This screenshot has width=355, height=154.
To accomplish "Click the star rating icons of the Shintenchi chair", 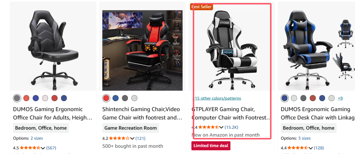I will 119,138.
